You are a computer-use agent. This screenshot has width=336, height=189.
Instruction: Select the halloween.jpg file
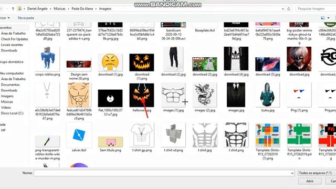click(x=142, y=98)
